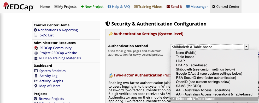The height and width of the screenshot is (103, 259).
Task: Click the receipt icon beside Activity Log
Action: pyautogui.click(x=36, y=76)
